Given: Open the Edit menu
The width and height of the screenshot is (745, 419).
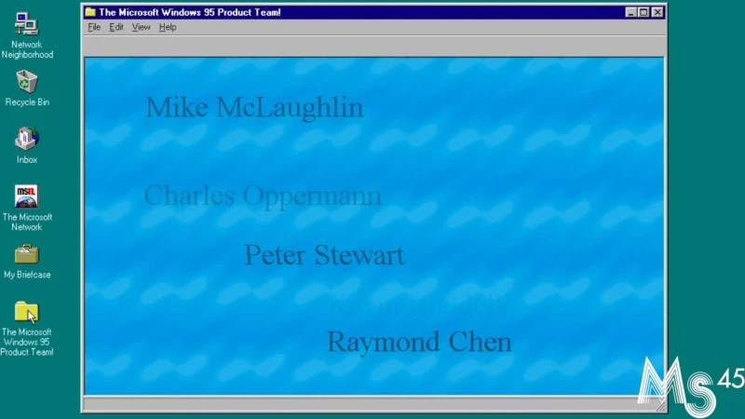Looking at the screenshot, I should (x=116, y=27).
